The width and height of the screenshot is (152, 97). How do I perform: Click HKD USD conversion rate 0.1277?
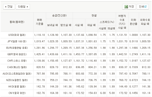click(134, 87)
